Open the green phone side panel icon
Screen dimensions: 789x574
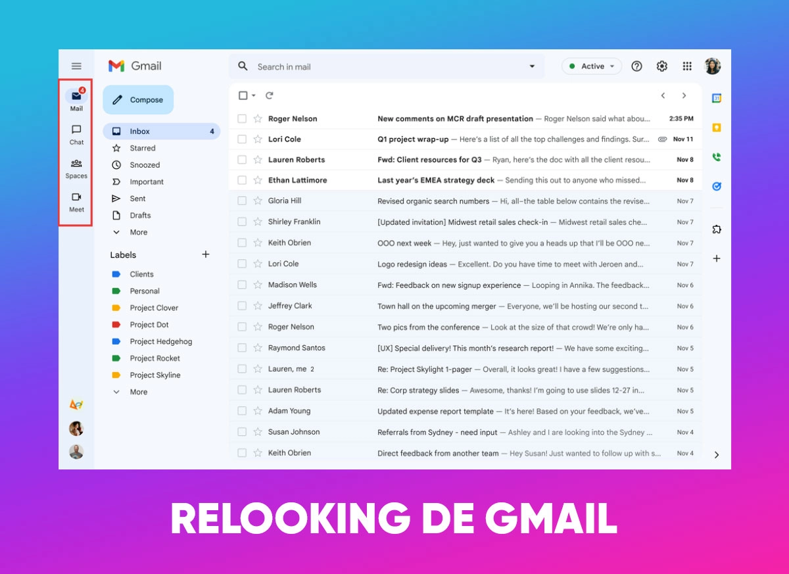717,157
